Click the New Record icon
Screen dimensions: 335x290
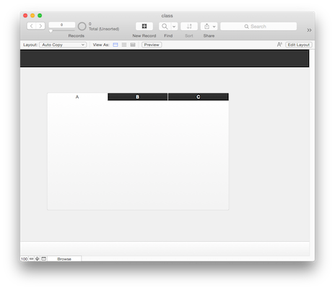(x=144, y=26)
